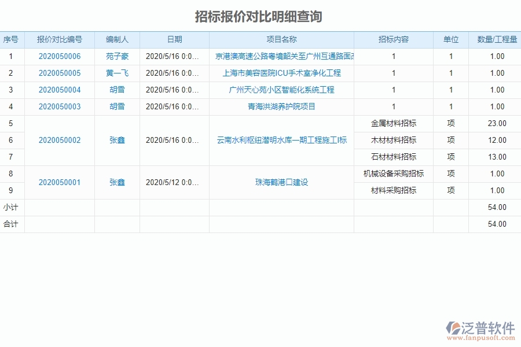Open project 广州天心苑小区智能化系统工程
The image size is (521, 347).
coord(281,90)
